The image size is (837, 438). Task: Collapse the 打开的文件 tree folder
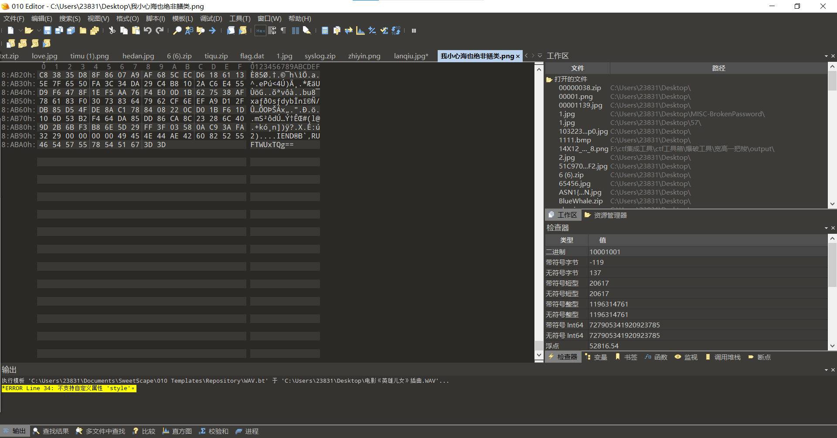549,79
